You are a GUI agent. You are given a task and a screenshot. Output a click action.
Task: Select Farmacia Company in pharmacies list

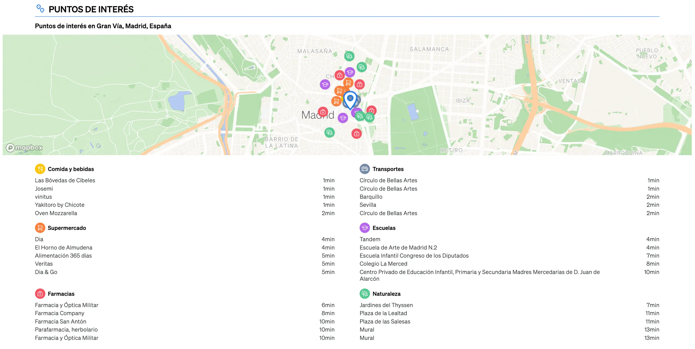click(x=185, y=313)
